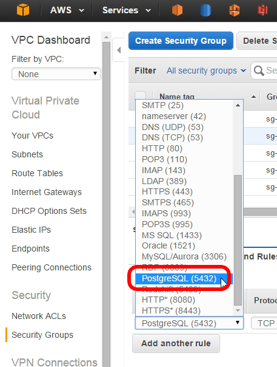277x367 pixels.
Task: Select IMAPS (993) option
Action: point(185,213)
